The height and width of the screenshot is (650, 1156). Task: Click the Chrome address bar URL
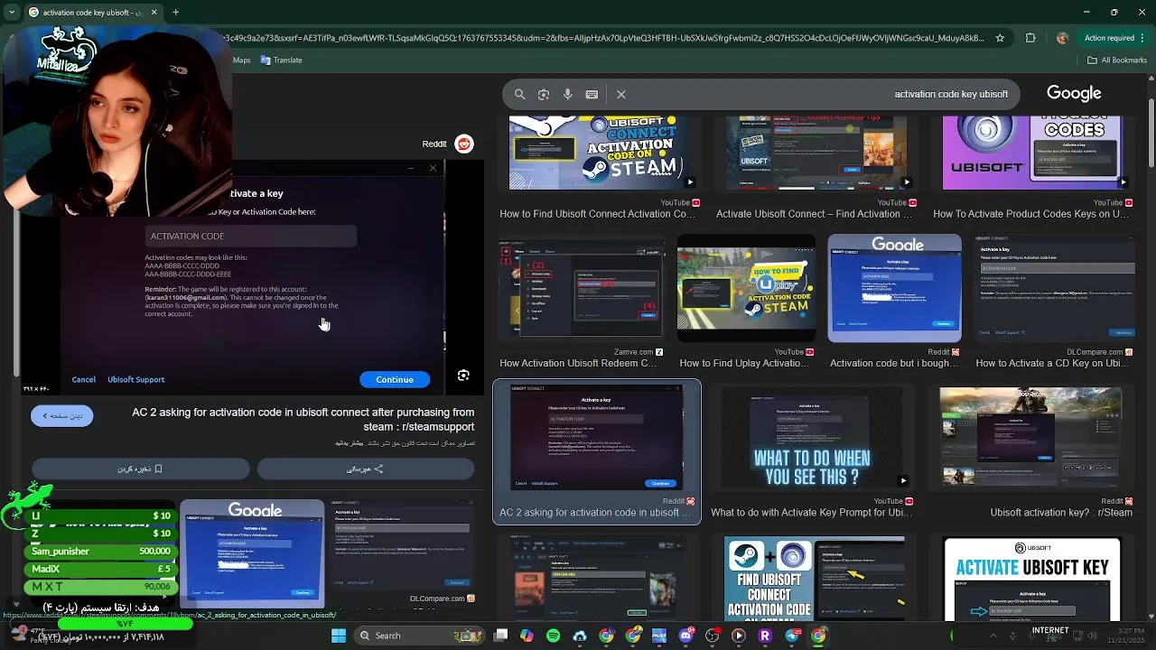coord(605,38)
